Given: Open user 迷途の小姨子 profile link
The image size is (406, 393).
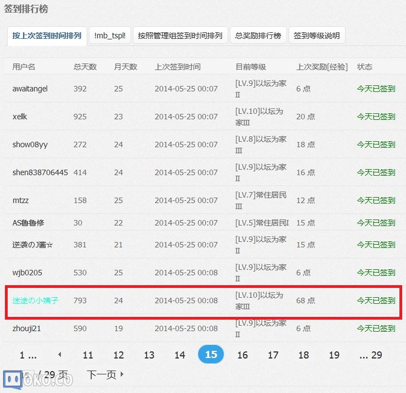Looking at the screenshot, I should click(35, 300).
